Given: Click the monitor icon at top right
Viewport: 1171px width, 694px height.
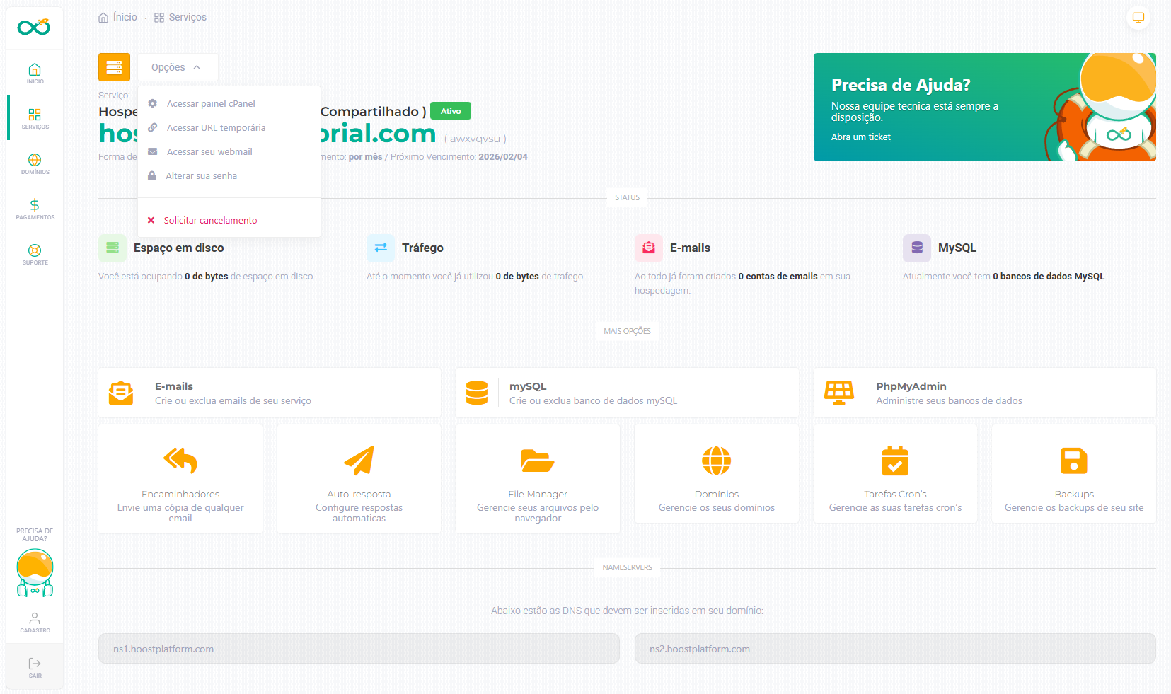Looking at the screenshot, I should (x=1138, y=18).
